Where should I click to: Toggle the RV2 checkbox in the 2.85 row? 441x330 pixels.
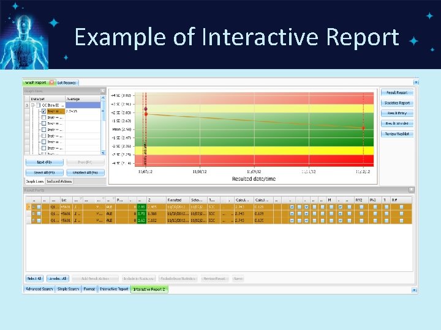click(361, 207)
